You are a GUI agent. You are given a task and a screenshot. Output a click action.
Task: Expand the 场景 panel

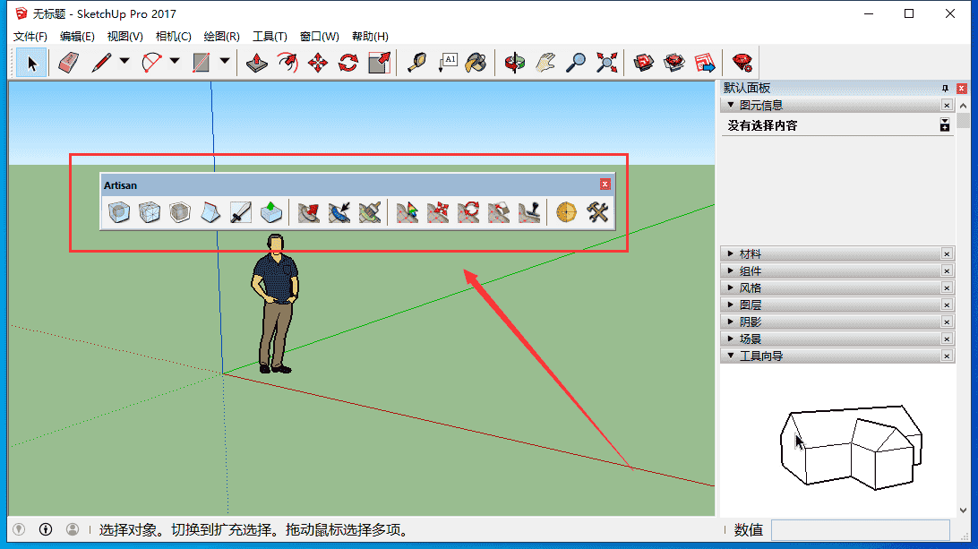(731, 339)
